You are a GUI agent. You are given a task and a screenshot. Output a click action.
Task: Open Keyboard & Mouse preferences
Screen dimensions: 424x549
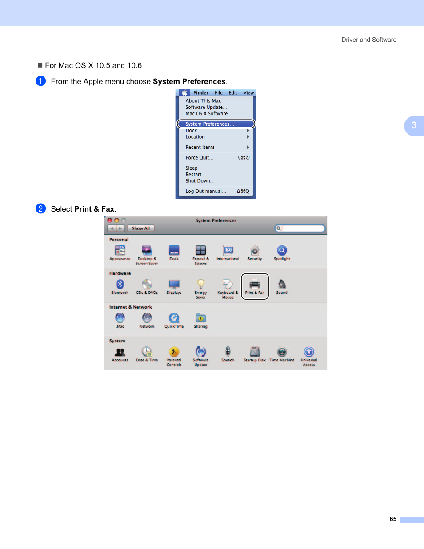tap(228, 289)
